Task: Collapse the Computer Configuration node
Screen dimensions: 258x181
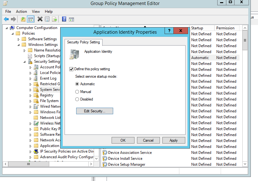Action: click(x=7, y=28)
